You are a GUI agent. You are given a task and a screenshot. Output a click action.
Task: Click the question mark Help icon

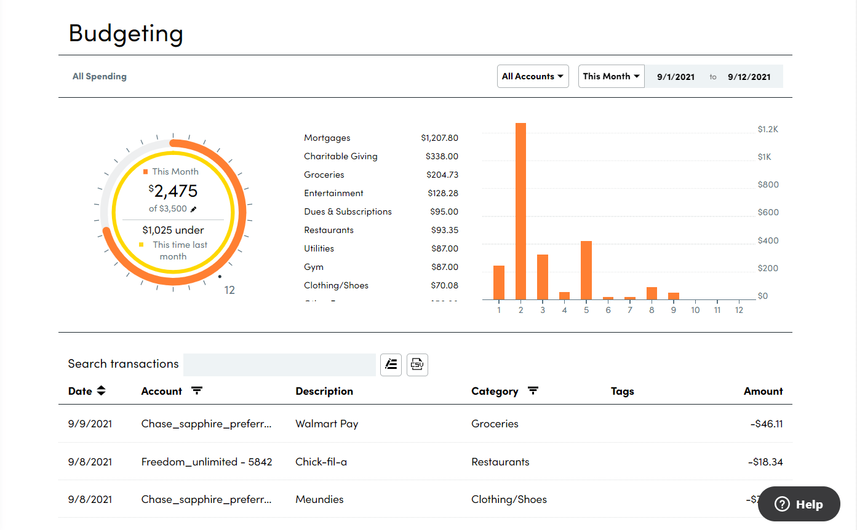click(x=782, y=504)
